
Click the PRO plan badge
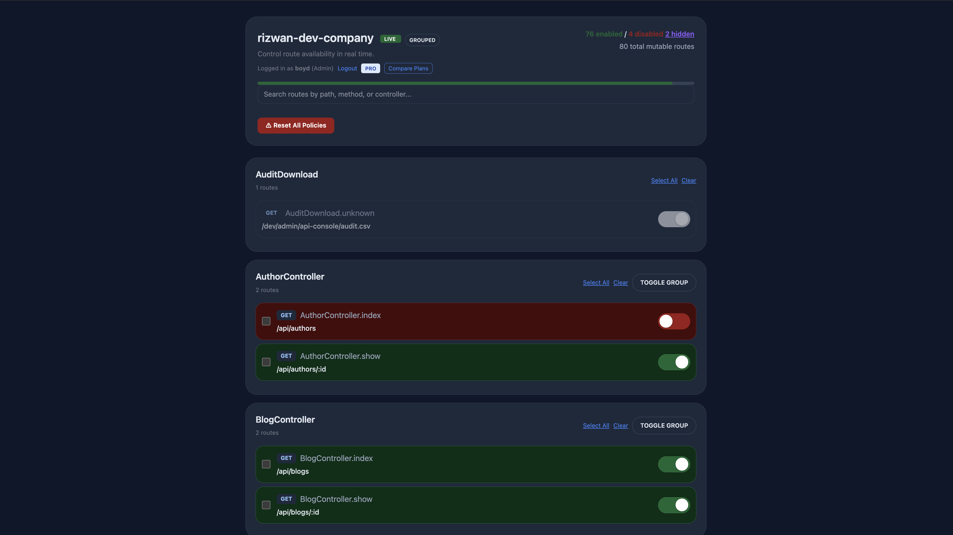[x=370, y=68]
